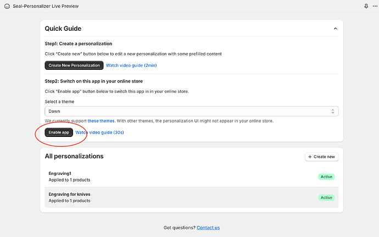Click the All personalizations heading
The image size is (379, 237).
click(74, 156)
